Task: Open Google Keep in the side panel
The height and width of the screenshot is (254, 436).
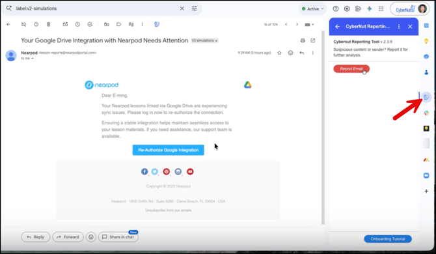Action: (426, 41)
